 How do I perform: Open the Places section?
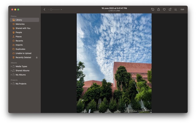point(19,37)
